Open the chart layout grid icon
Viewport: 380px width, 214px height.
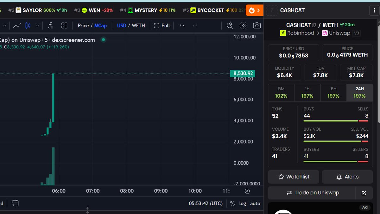(64, 25)
